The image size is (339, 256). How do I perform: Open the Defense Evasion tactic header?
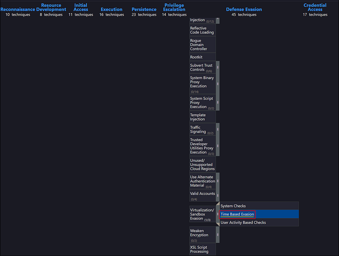pos(244,9)
